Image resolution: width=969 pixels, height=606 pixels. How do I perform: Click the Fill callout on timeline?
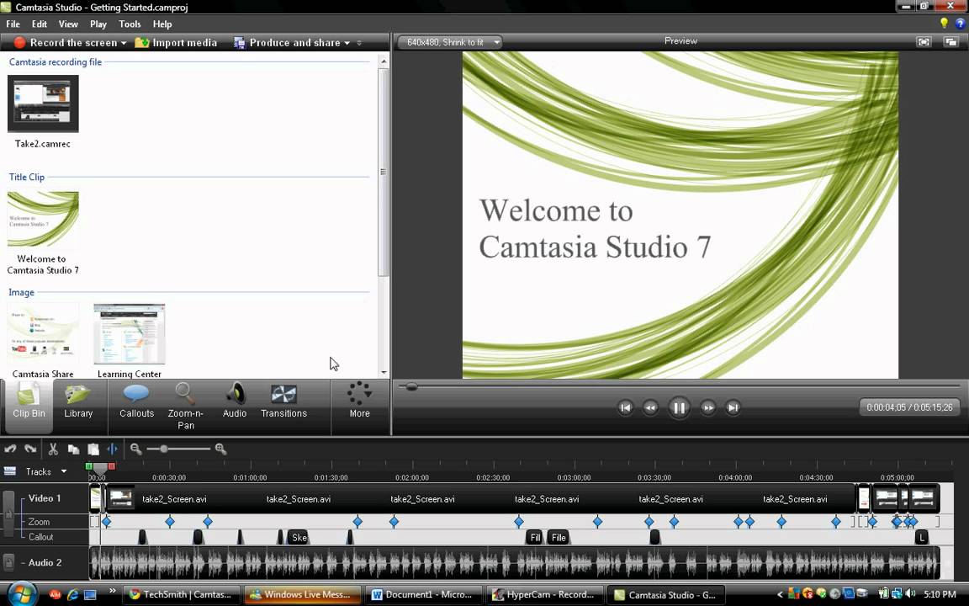click(535, 537)
